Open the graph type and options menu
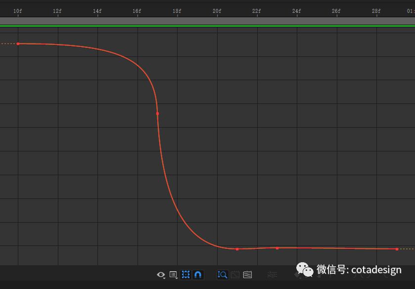 pos(173,275)
